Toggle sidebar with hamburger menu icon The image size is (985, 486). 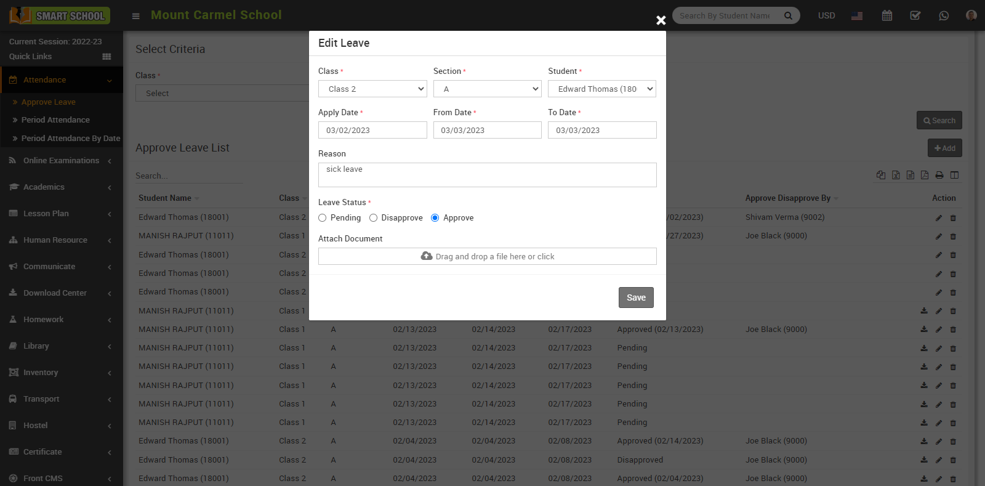coord(136,16)
